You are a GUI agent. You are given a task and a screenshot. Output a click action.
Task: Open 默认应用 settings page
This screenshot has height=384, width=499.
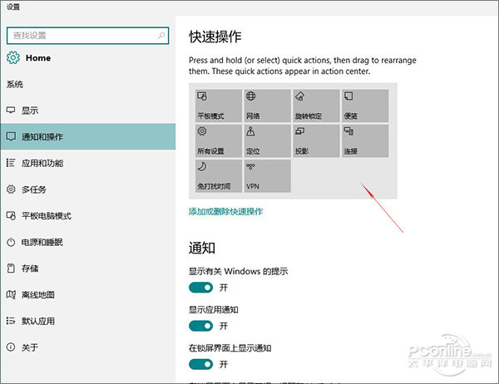[x=88, y=321]
